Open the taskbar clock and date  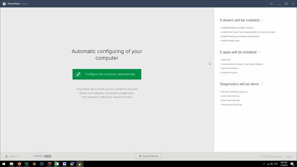(284, 164)
